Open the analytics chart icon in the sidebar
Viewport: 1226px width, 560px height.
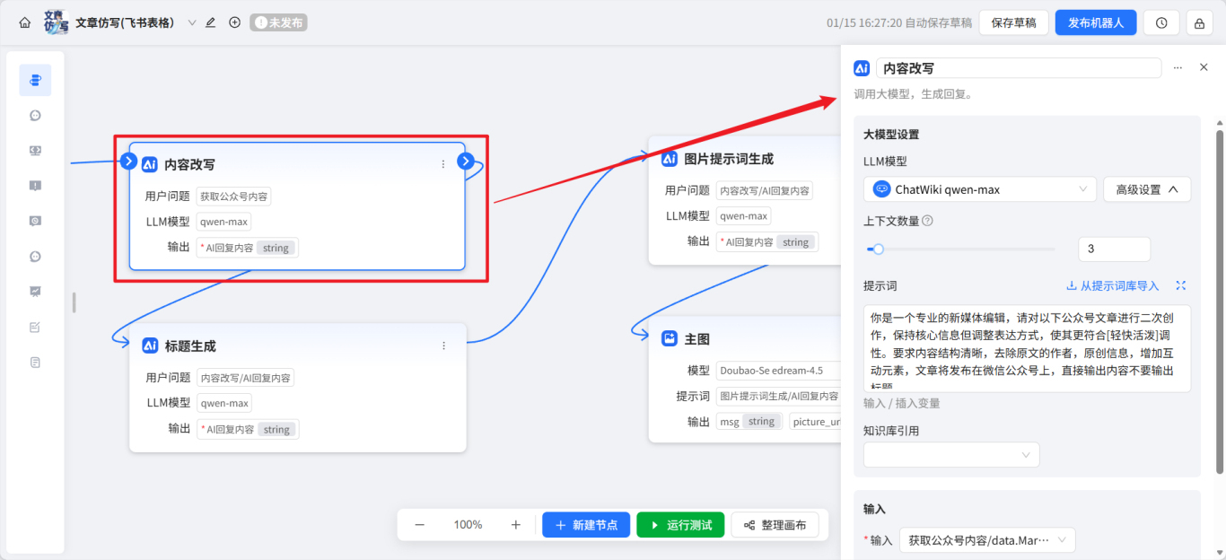(x=35, y=291)
